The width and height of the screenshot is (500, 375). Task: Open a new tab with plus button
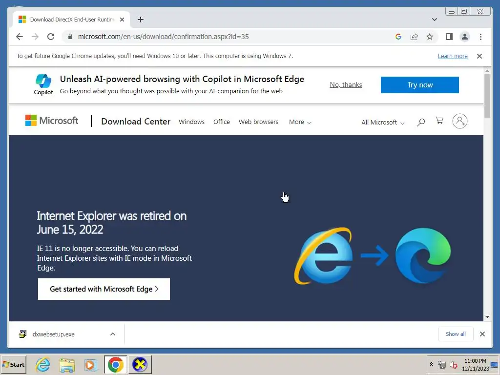click(x=141, y=20)
